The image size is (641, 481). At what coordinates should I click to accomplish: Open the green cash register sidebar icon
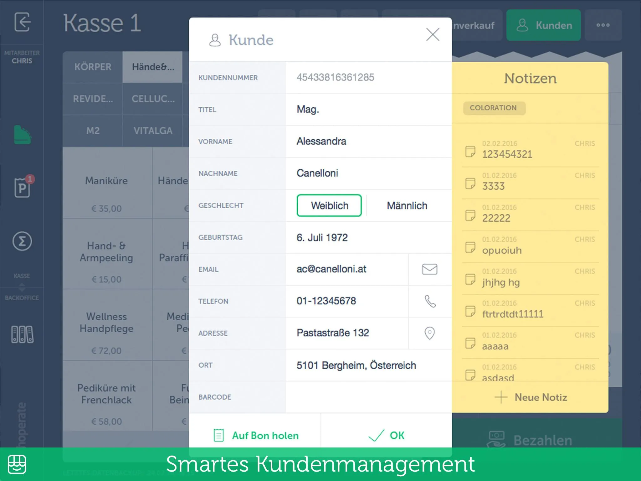pos(22,135)
